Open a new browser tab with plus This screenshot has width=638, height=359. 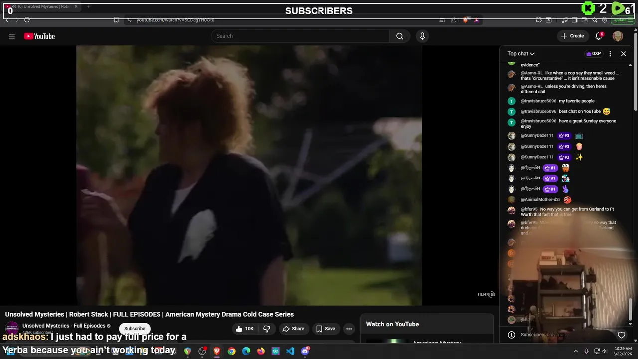coord(88,7)
